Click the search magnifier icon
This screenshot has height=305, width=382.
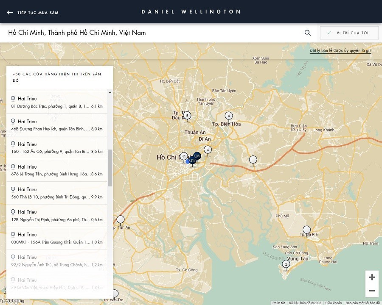point(307,33)
